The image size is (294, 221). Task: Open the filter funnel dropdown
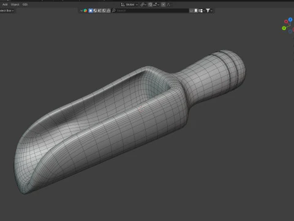coord(209,10)
